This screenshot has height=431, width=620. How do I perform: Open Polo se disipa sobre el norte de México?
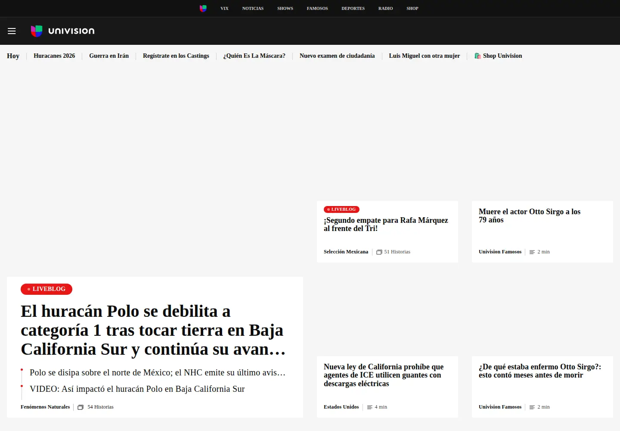158,373
